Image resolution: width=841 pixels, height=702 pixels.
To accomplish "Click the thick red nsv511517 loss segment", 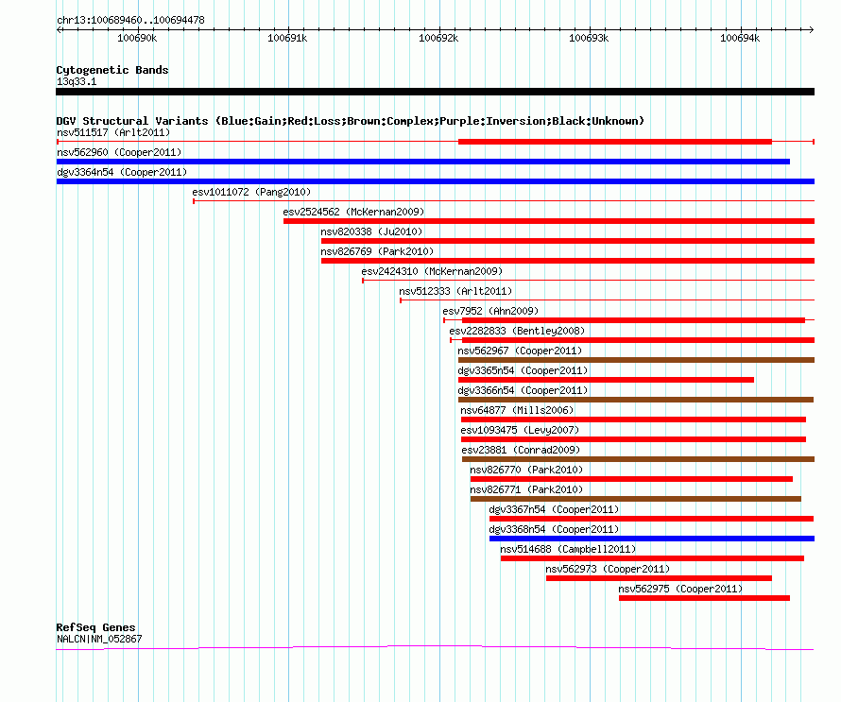I will click(x=615, y=142).
